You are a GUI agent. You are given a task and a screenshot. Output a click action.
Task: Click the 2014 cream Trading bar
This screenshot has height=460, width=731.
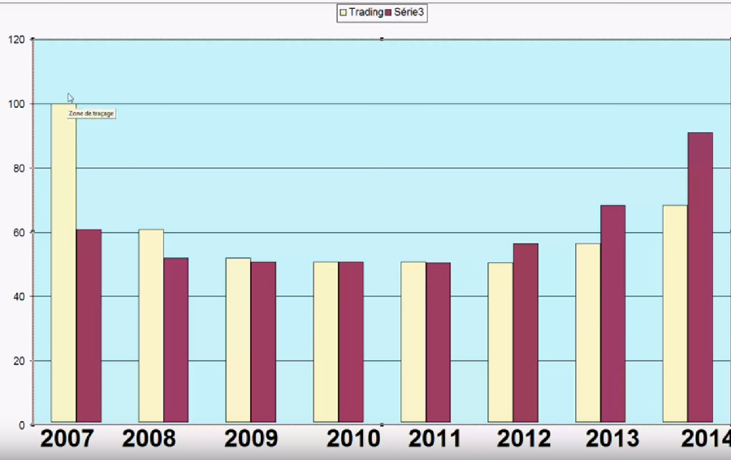[x=675, y=314]
